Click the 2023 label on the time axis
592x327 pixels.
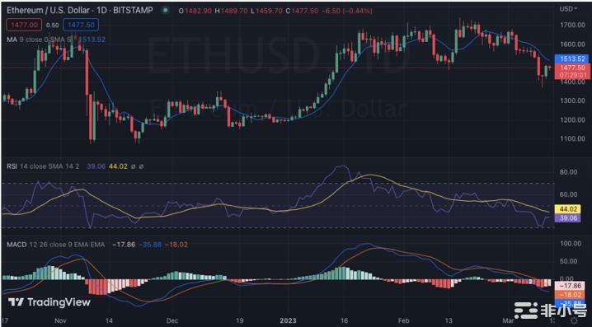(x=288, y=321)
